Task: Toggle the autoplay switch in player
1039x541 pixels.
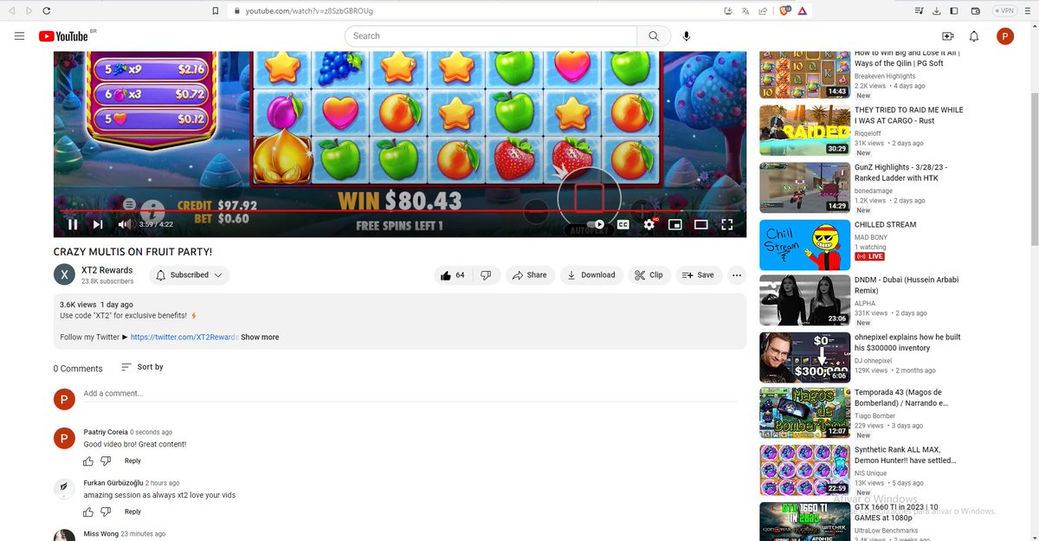Action: click(595, 224)
